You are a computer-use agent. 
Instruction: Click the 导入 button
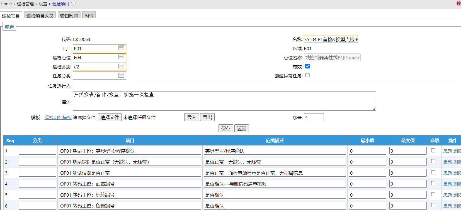click(191, 117)
